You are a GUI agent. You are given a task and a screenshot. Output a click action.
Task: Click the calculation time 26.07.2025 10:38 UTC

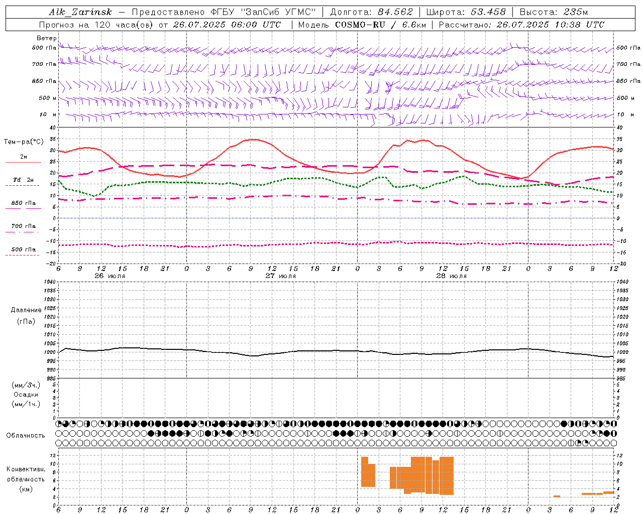point(551,25)
